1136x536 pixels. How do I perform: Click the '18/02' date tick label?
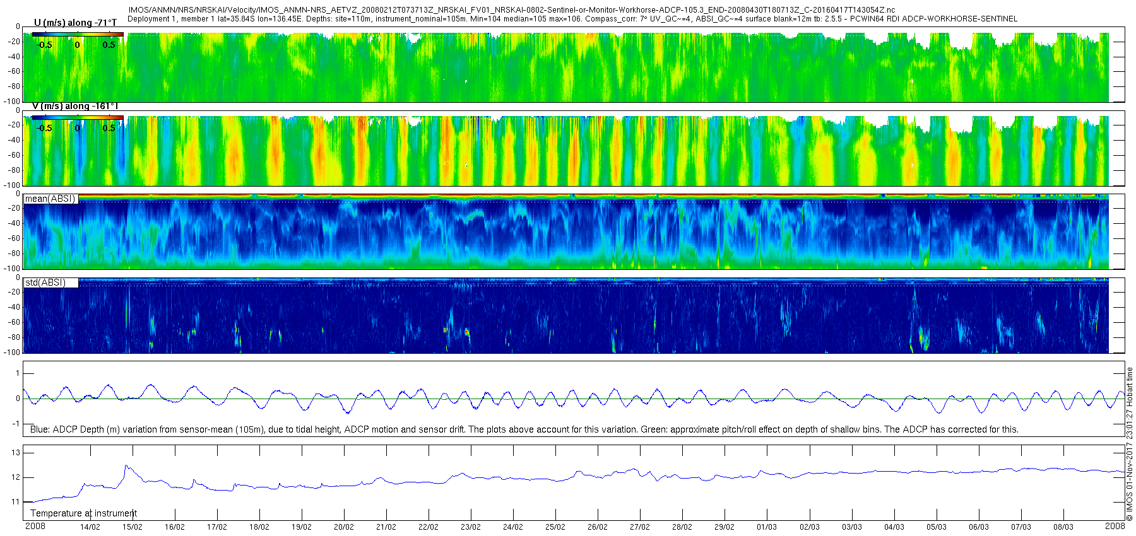coord(259,527)
